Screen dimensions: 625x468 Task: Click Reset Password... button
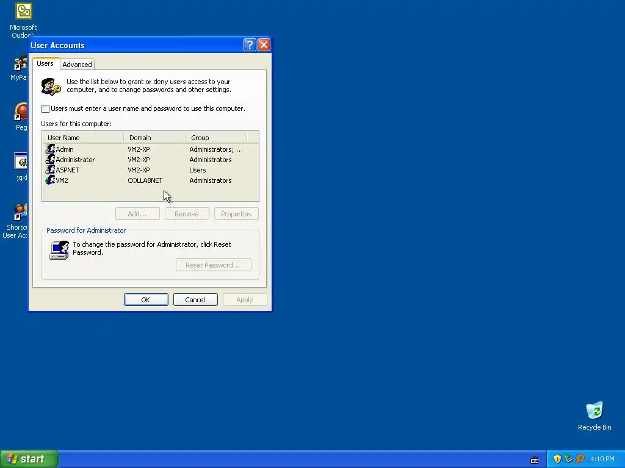click(213, 265)
